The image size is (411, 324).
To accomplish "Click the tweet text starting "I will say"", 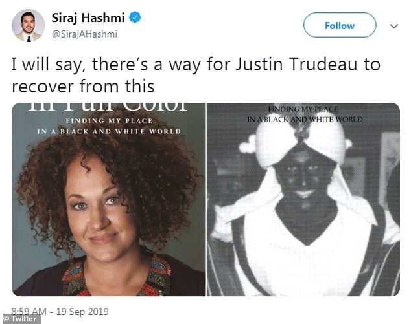I will (x=196, y=75).
